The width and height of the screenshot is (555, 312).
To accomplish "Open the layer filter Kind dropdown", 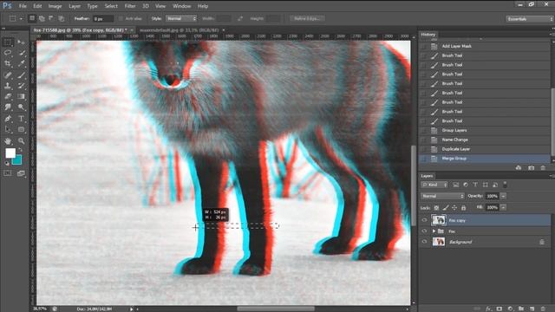I will (434, 185).
